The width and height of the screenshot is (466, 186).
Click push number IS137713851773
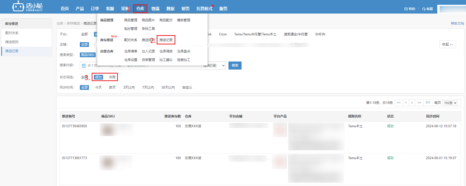point(75,158)
